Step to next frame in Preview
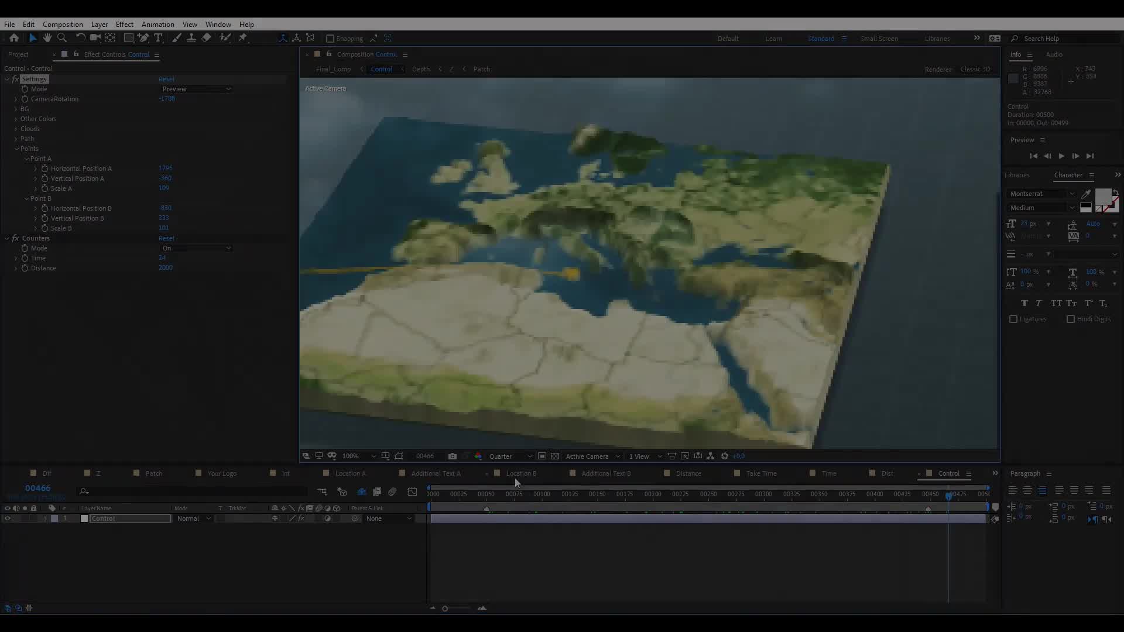The width and height of the screenshot is (1124, 632). [x=1075, y=156]
